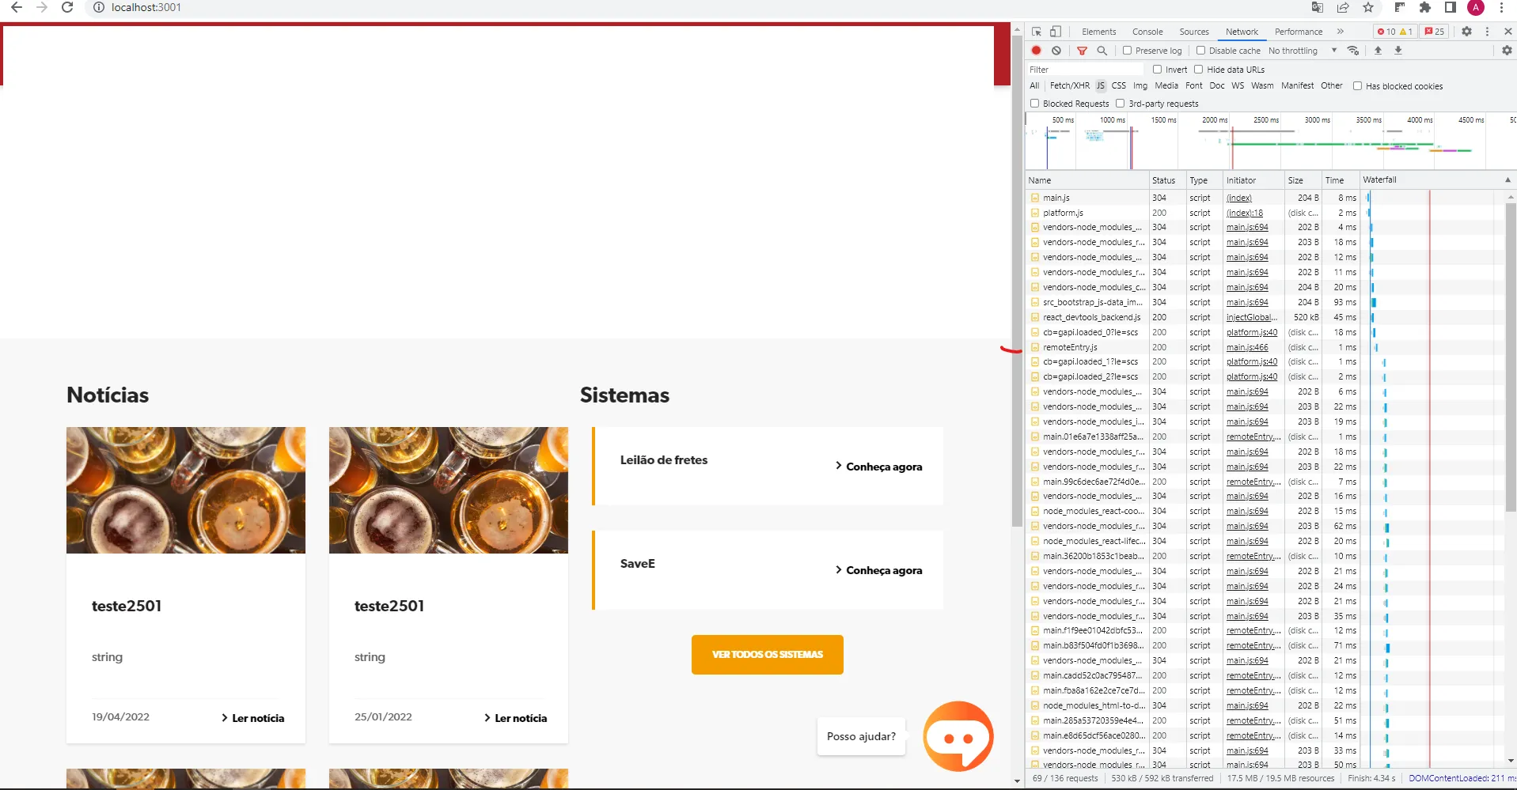Screen dimensions: 1517x790
Task: Check the Invert filter checkbox
Action: (x=1158, y=70)
